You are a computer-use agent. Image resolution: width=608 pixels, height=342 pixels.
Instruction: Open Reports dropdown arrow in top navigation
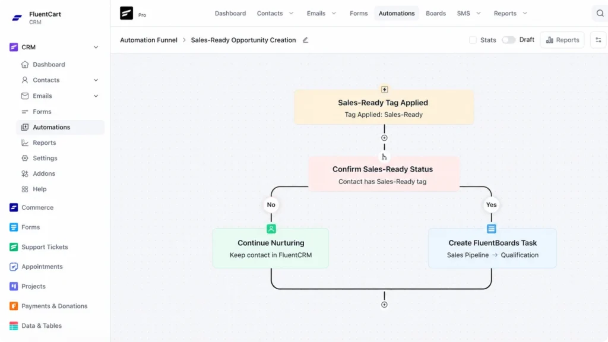click(x=525, y=13)
